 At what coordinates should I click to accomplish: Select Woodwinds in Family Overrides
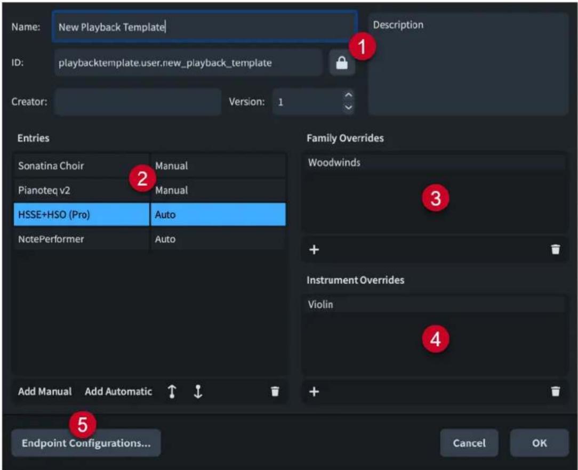click(434, 163)
